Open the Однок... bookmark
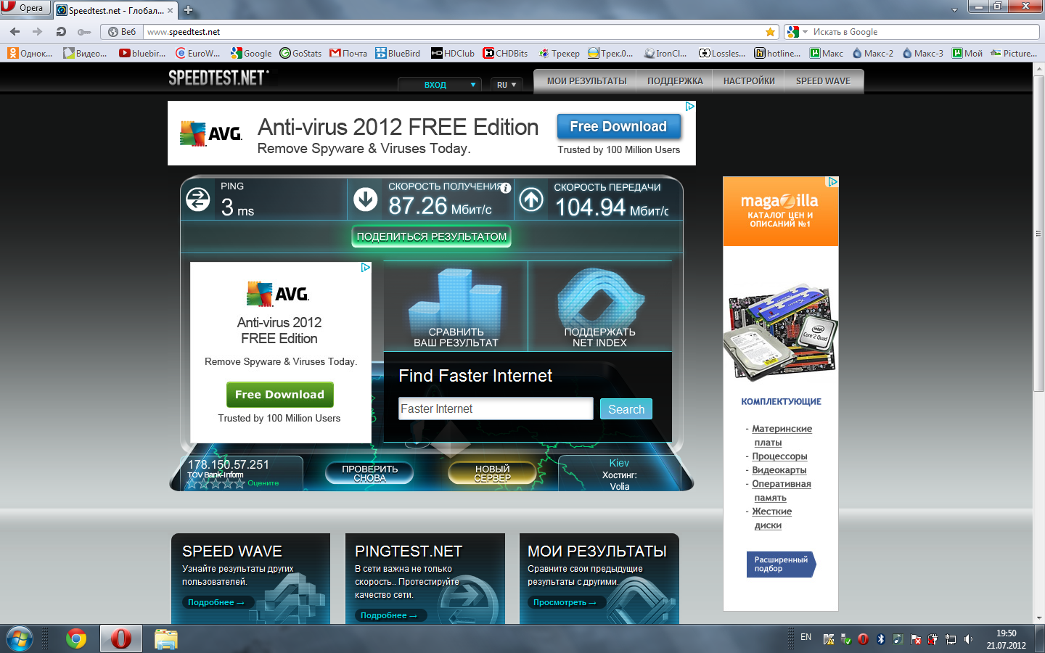The height and width of the screenshot is (653, 1045). tap(30, 53)
